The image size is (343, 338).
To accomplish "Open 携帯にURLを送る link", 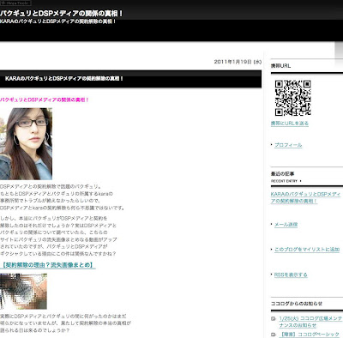I will [290, 124].
